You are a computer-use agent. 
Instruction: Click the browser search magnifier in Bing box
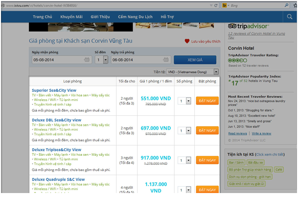click(287, 5)
